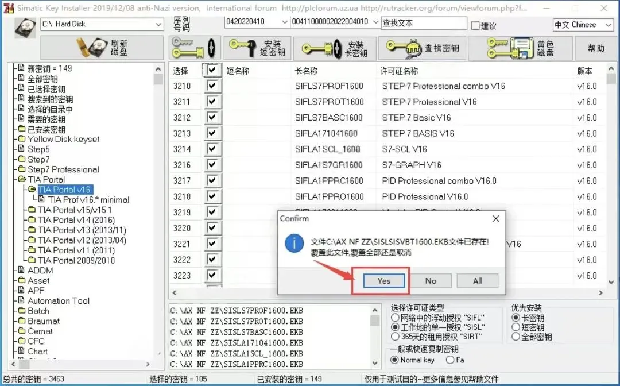Select the Automation Tool tree item

coord(59,300)
